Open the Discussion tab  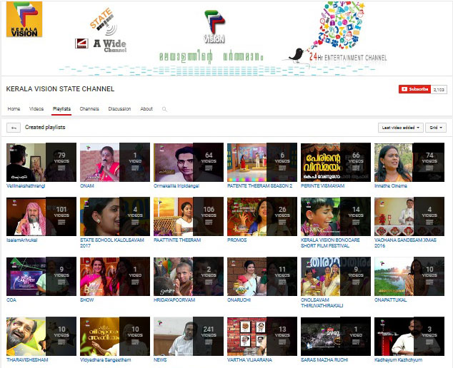click(119, 108)
